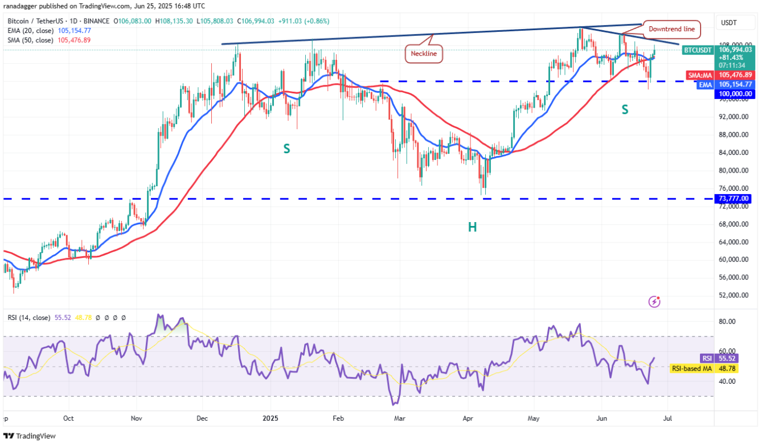Click the red SMA:MA axis tag

[699, 75]
